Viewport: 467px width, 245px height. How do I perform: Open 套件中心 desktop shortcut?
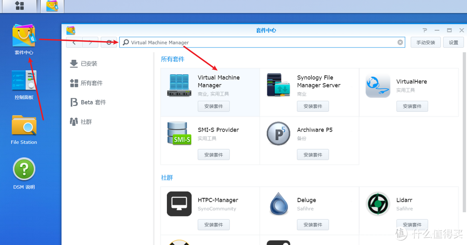click(x=24, y=39)
